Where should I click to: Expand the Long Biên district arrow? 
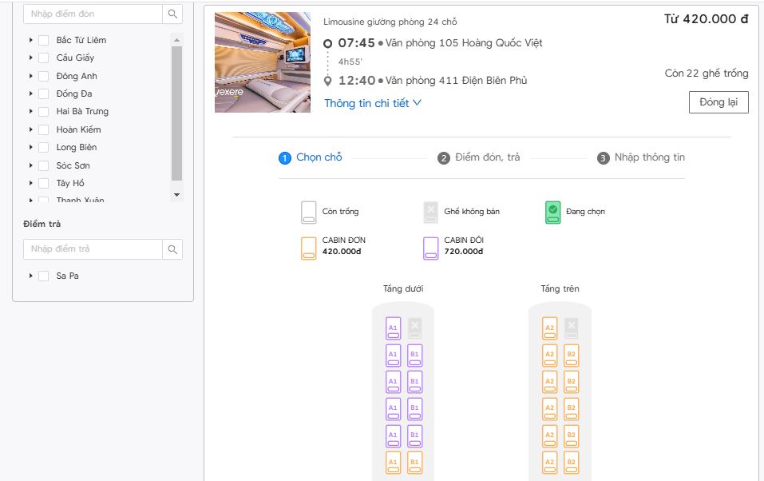(x=31, y=148)
